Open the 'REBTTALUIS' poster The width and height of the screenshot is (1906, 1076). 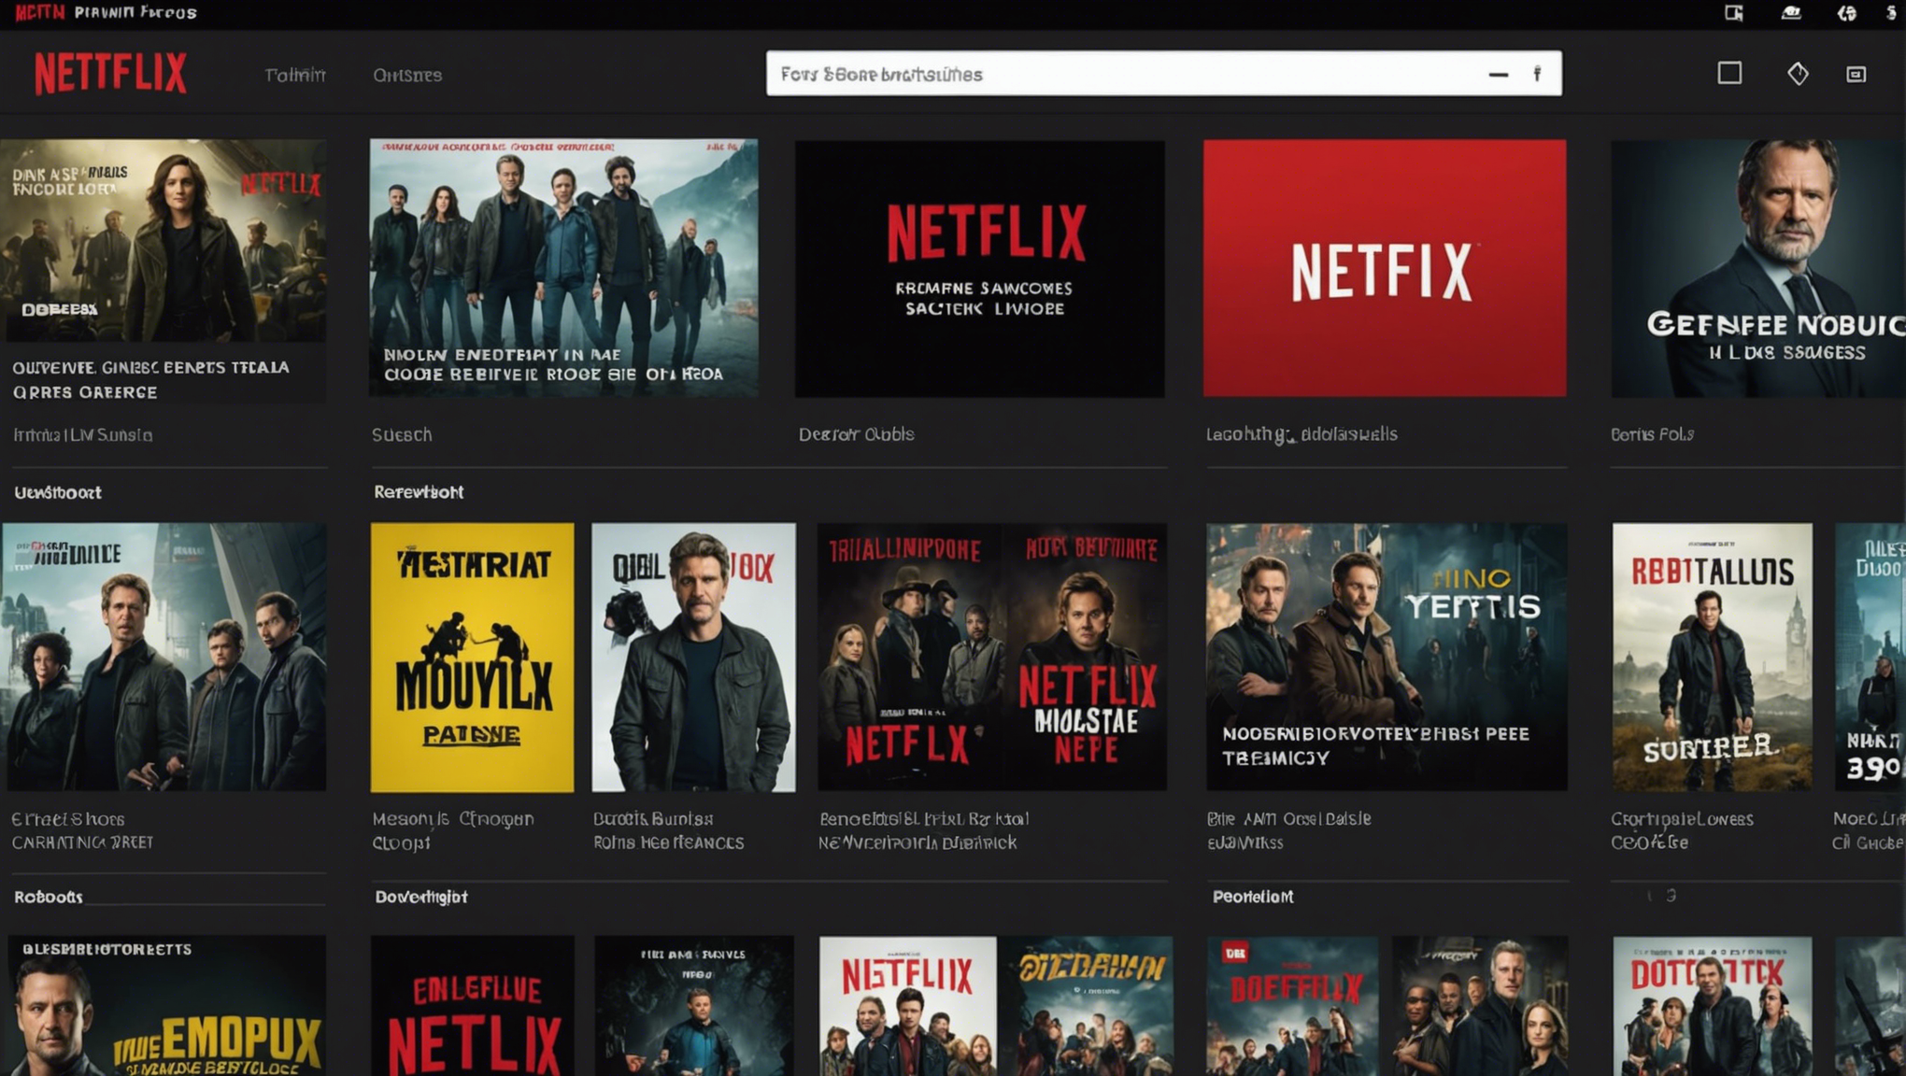point(1712,657)
